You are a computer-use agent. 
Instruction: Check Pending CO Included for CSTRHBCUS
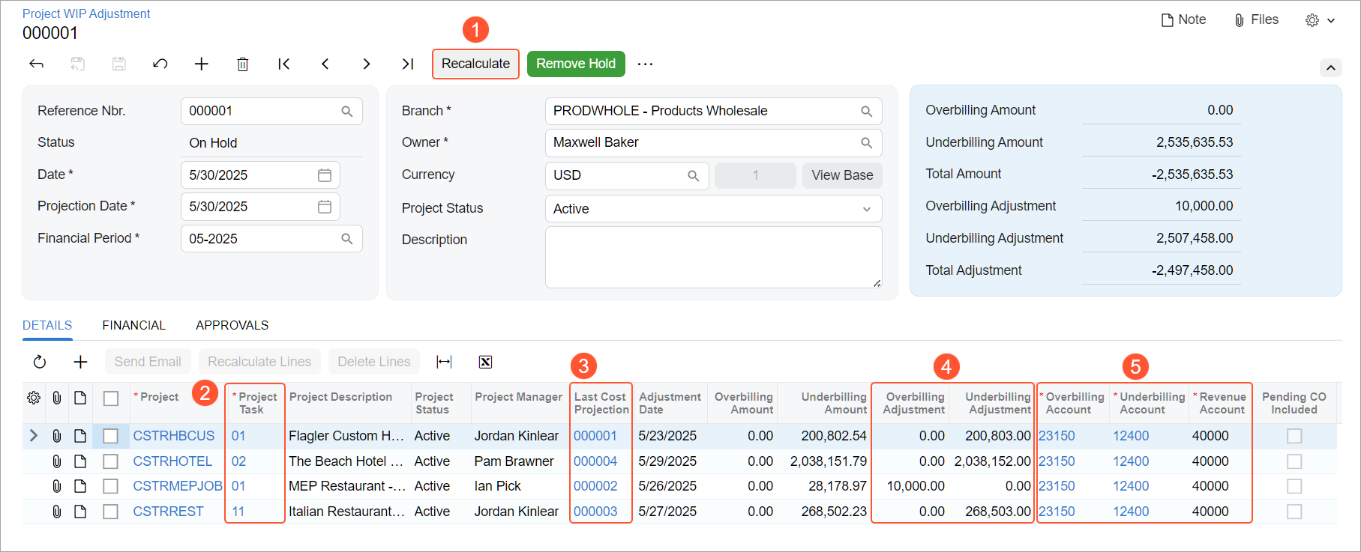(x=1294, y=436)
